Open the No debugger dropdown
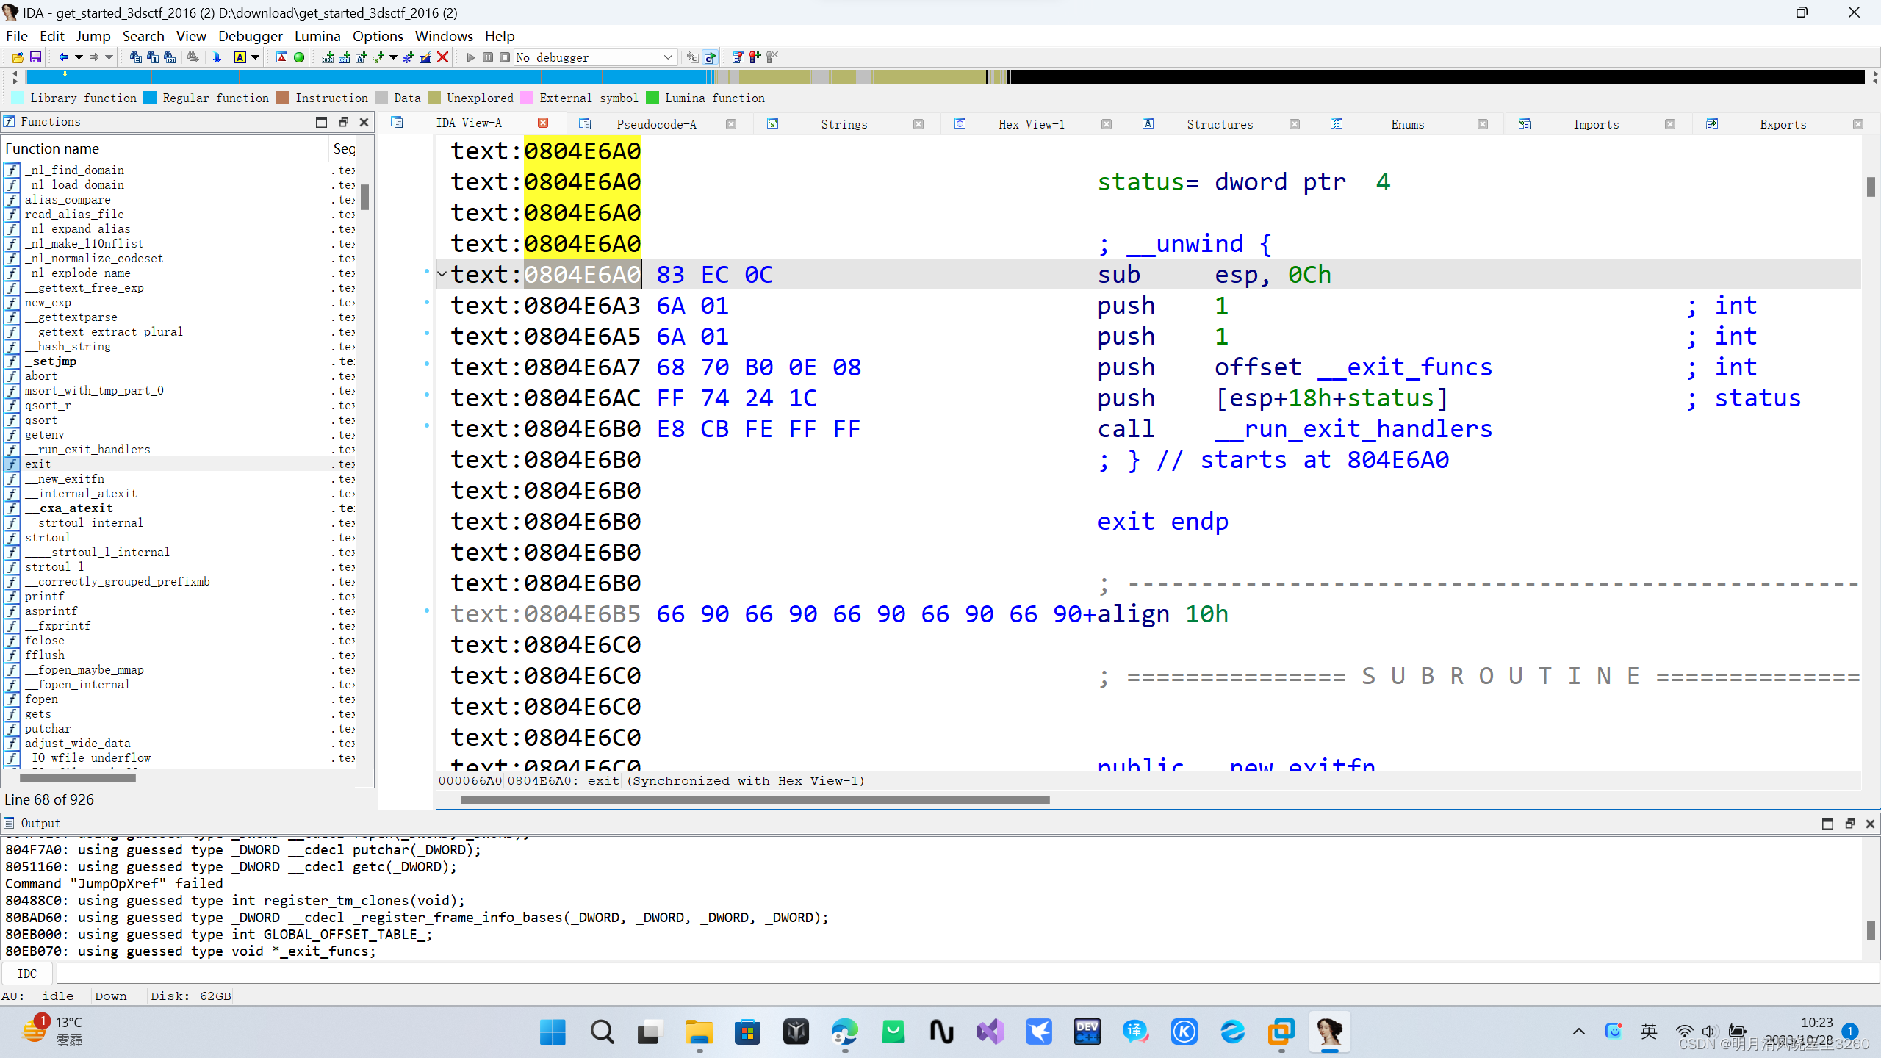Screen dimensions: 1881x1058 tap(667, 57)
